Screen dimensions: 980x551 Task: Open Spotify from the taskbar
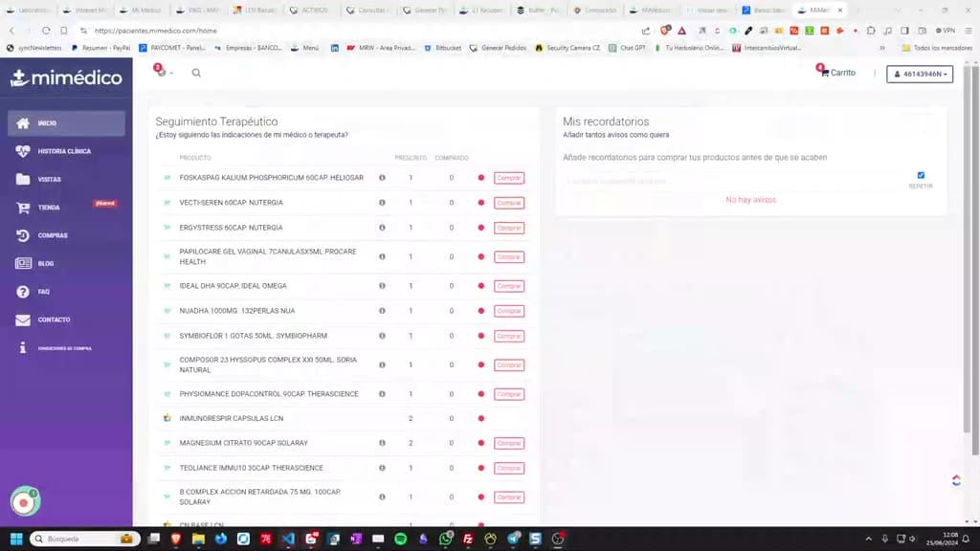[x=401, y=539]
